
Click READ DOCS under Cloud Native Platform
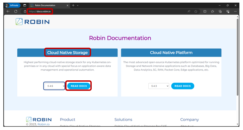[182, 86]
